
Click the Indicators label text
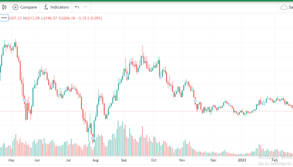click(59, 7)
